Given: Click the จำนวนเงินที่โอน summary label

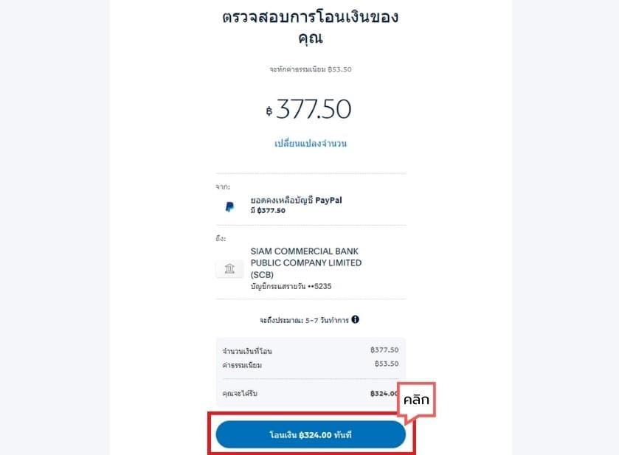Looking at the screenshot, I should click(x=247, y=351).
